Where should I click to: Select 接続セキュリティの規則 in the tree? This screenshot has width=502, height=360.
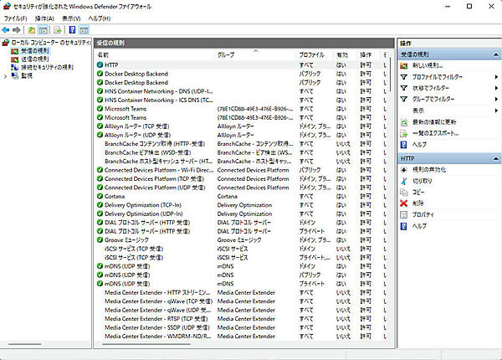[x=46, y=67]
